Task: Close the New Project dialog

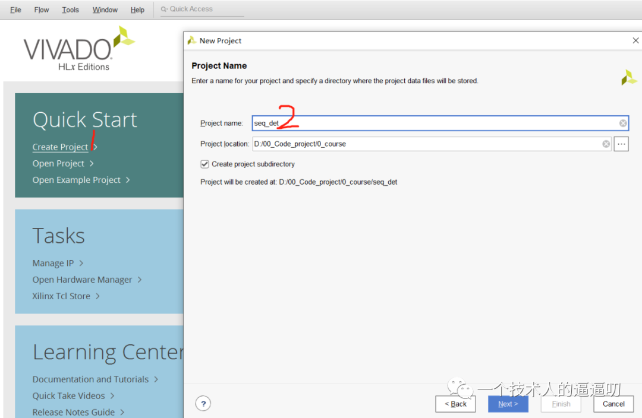Action: tap(635, 40)
